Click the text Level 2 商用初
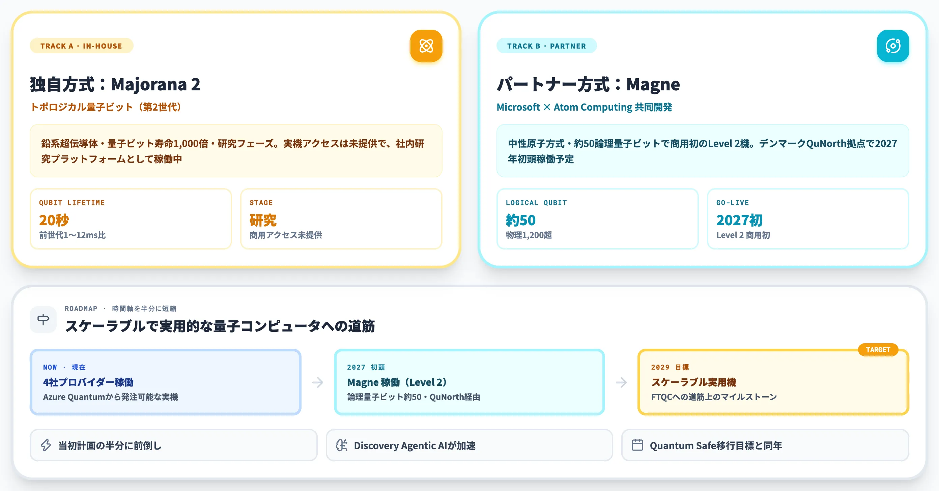939x491 pixels. coord(743,235)
